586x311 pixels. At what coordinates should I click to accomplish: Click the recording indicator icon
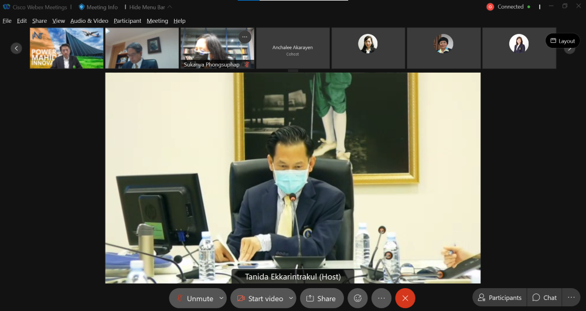tap(490, 7)
